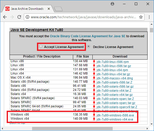This screenshot has width=154, height=131.
Task: Select the Mac OS X x64 row text
Action: 21,78
